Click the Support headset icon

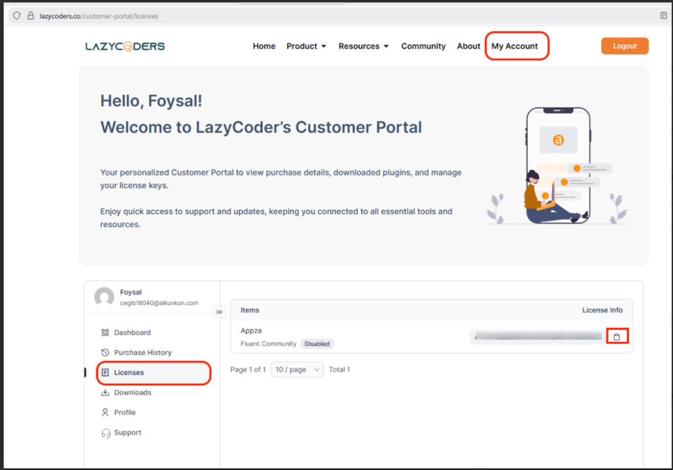point(105,433)
